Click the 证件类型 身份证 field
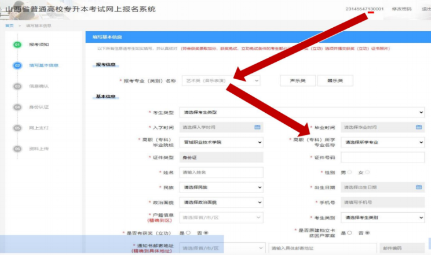The width and height of the screenshot is (431, 255). point(221,157)
